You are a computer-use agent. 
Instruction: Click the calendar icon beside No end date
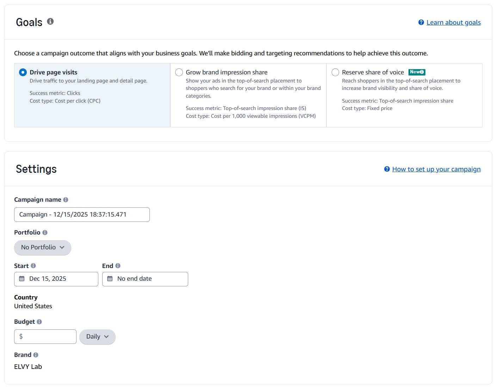pos(110,279)
